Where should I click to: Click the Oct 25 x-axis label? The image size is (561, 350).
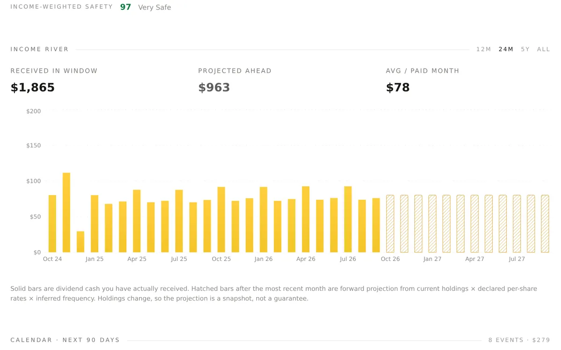[x=221, y=259]
